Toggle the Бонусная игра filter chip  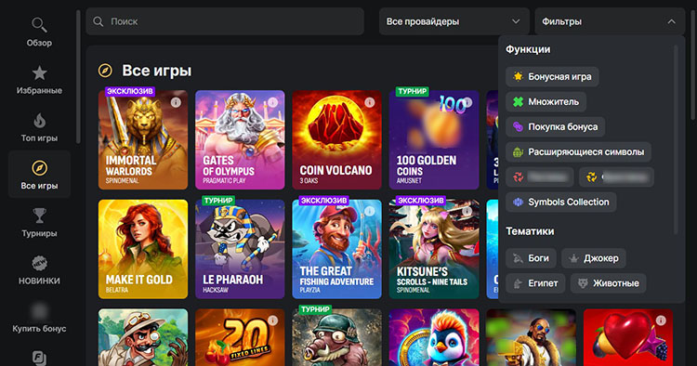[x=552, y=77]
